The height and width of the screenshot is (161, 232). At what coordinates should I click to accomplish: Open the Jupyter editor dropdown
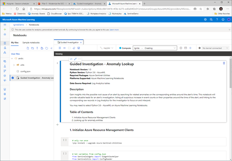coord(107,48)
